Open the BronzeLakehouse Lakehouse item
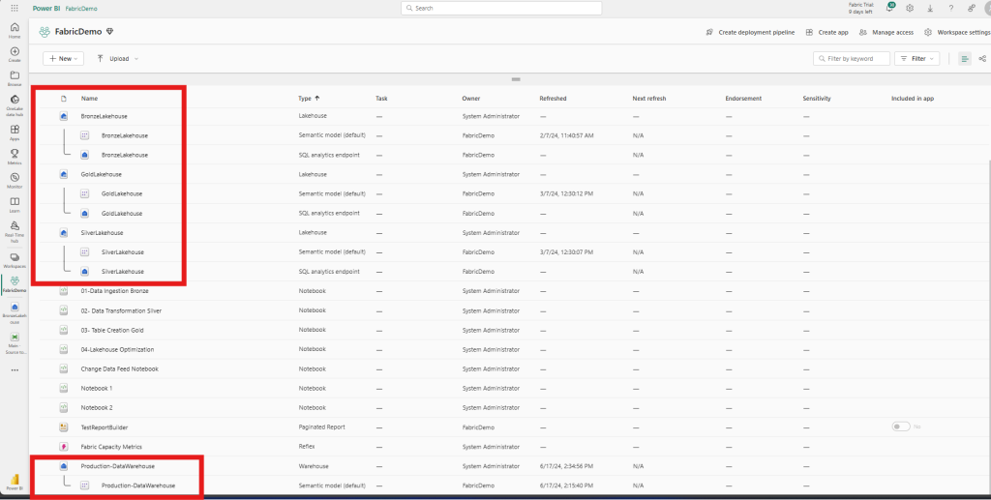 point(104,116)
